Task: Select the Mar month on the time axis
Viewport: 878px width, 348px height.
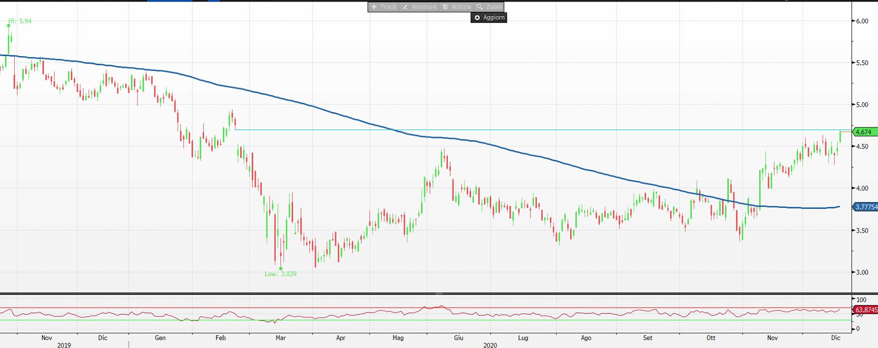Action: [281, 338]
